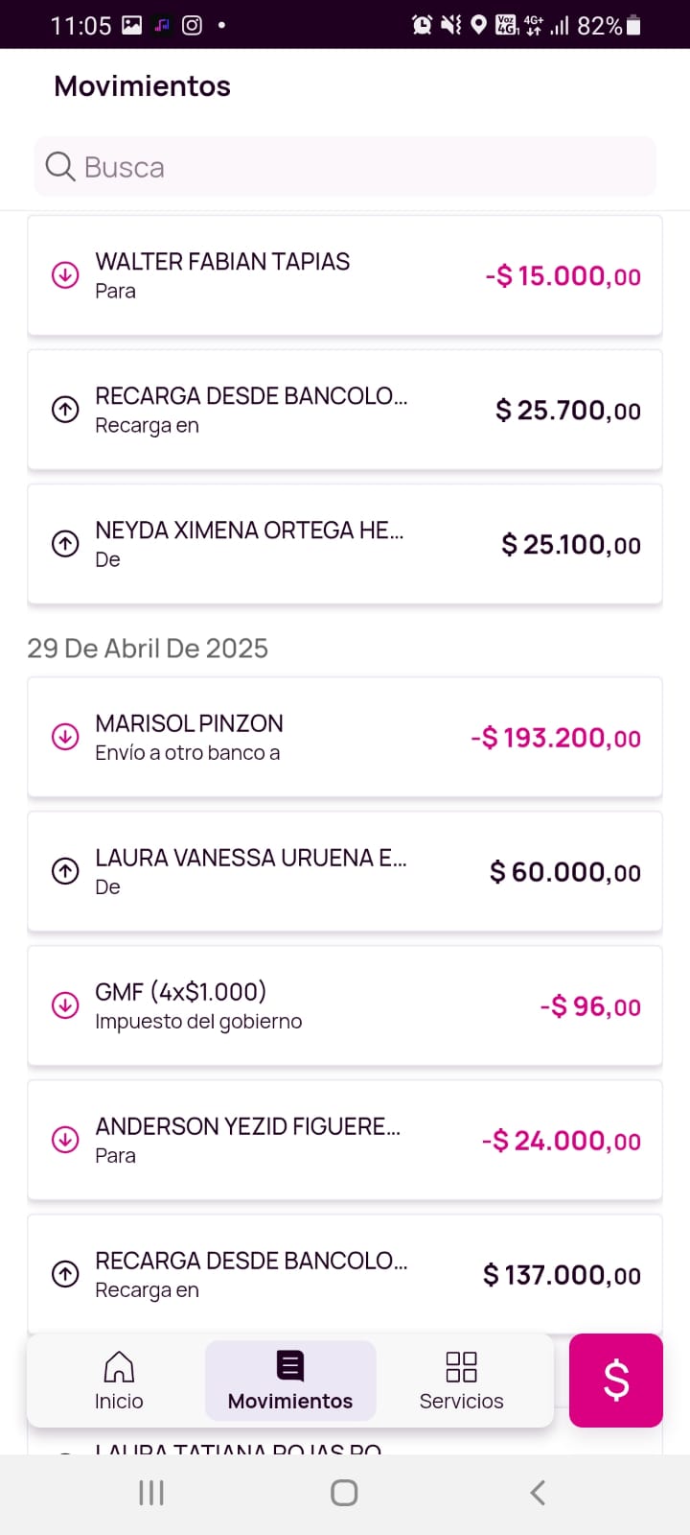Tap incoming arrow icon for Neyda Ximena Ortega
The image size is (690, 1535).
65,544
